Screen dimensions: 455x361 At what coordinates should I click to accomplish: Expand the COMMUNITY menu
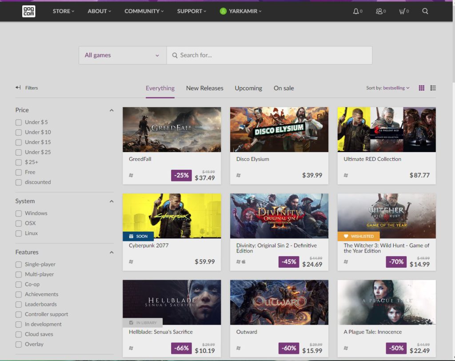[144, 11]
